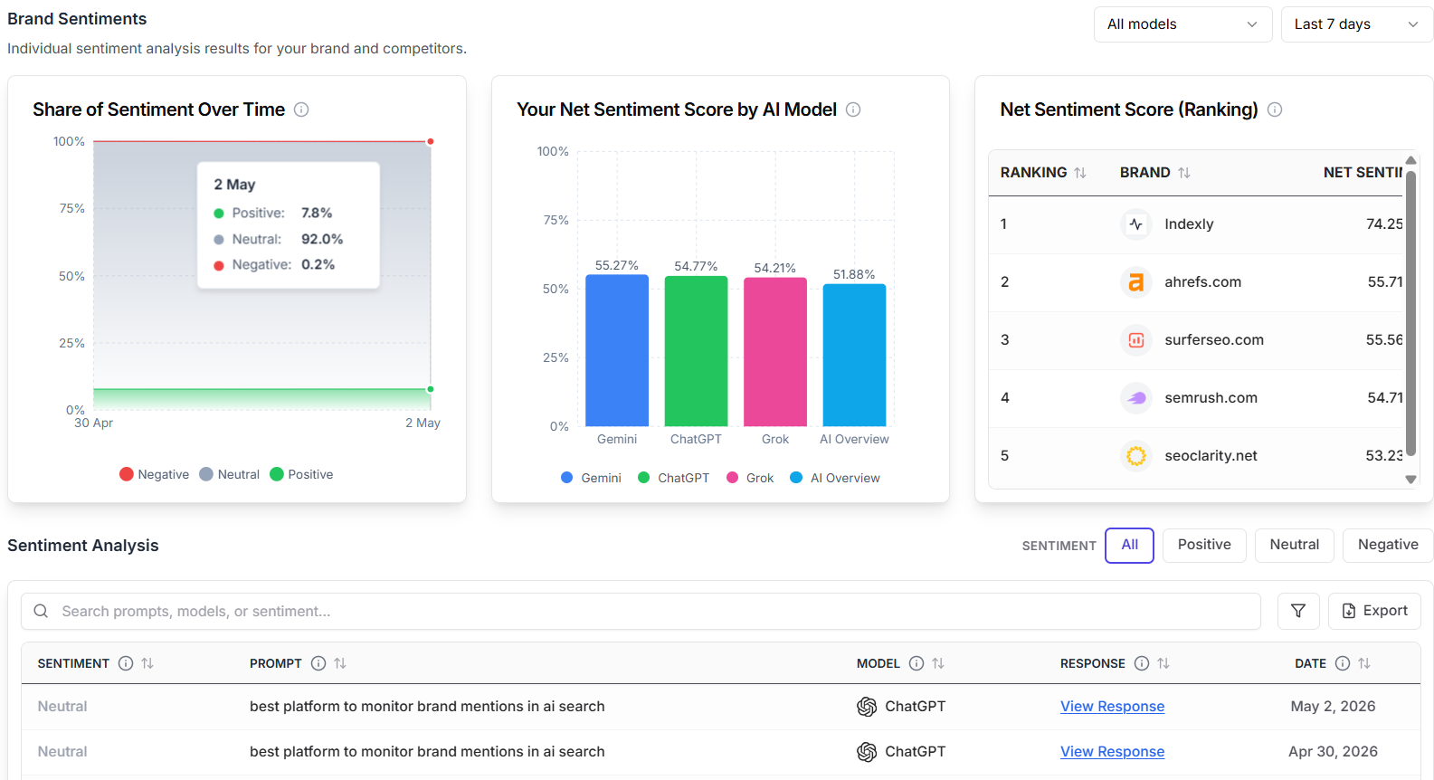Select the Positive sentiment filter tab

point(1204,545)
